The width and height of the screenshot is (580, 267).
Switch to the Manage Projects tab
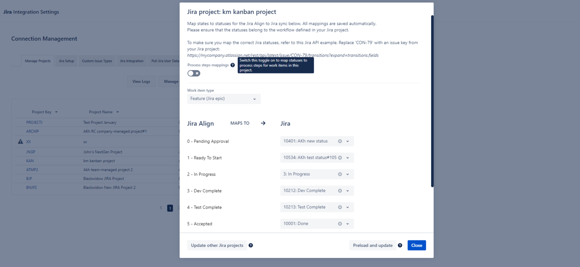tap(38, 61)
